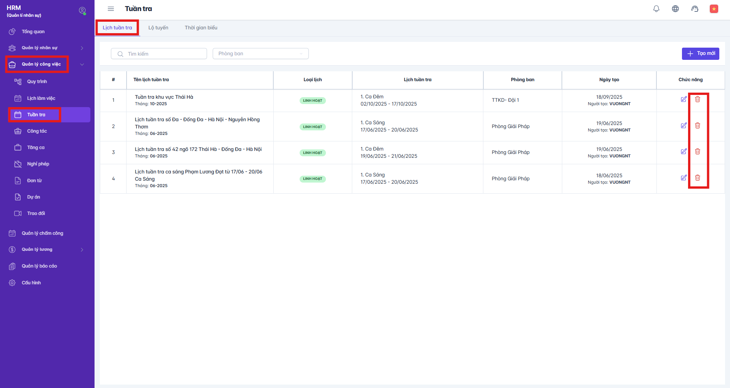730x388 pixels.
Task: Expand the Quản lý lương menu
Action: tap(46, 250)
